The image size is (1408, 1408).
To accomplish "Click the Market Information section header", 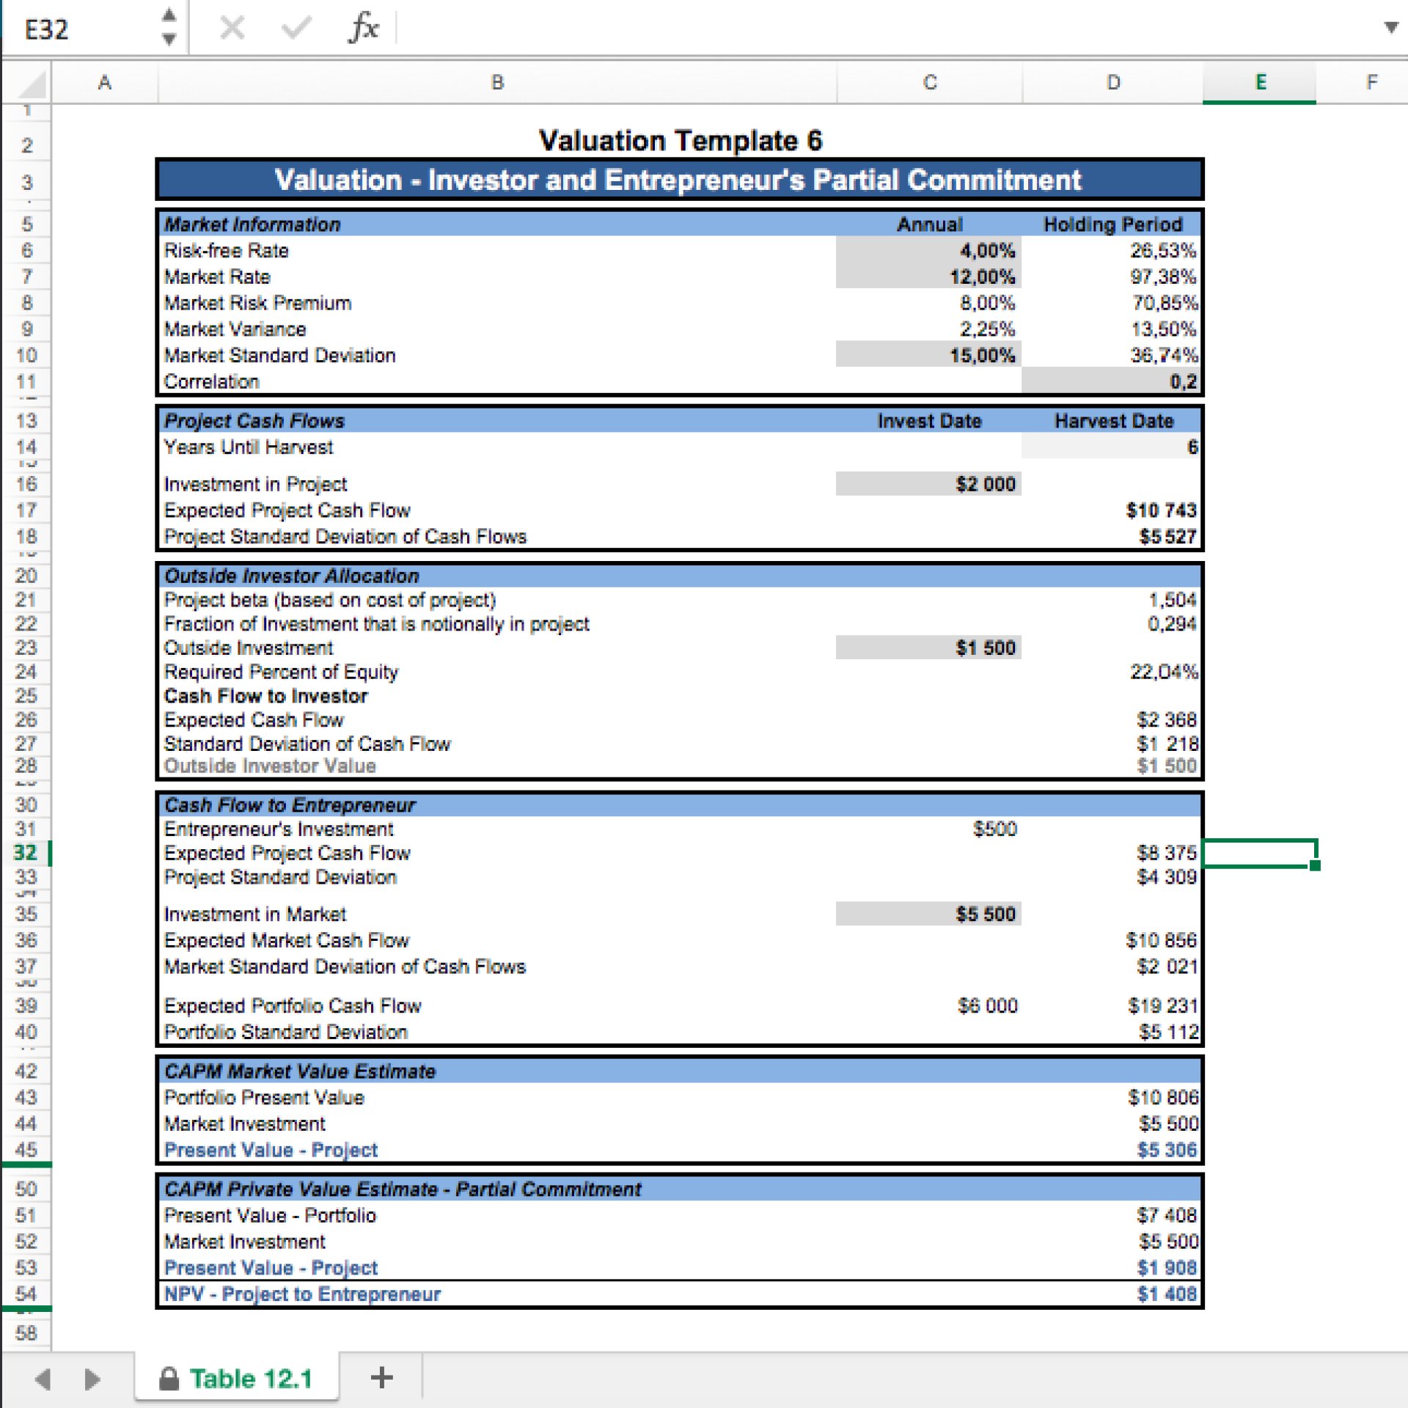I will point(252,224).
